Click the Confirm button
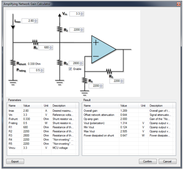The image size is (184, 169). 148,161
